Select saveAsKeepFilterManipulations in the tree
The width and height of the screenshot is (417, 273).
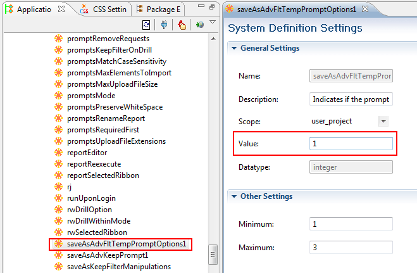point(119,267)
